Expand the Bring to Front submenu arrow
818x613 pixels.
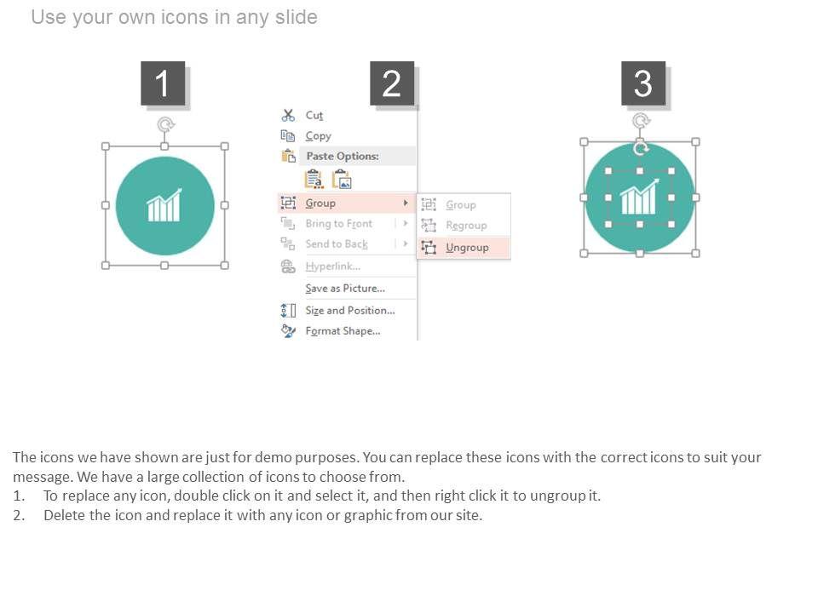(406, 223)
